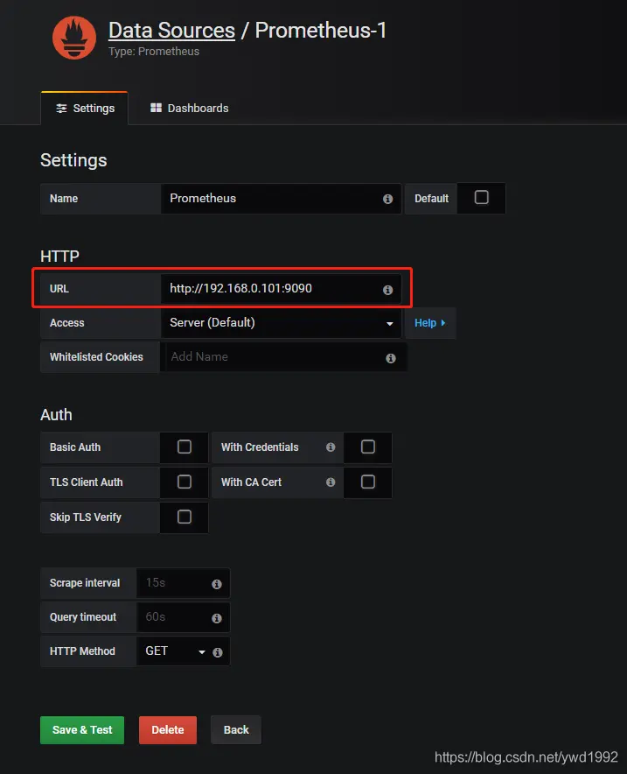
Task: Click the info icon in Name field
Action: click(388, 199)
